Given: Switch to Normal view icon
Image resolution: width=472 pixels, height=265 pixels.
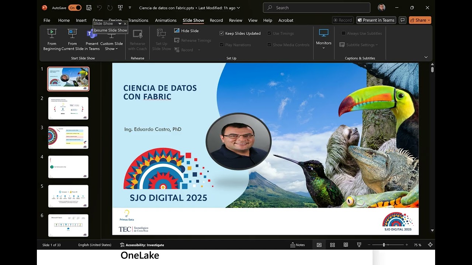Looking at the screenshot, I should click(319, 245).
